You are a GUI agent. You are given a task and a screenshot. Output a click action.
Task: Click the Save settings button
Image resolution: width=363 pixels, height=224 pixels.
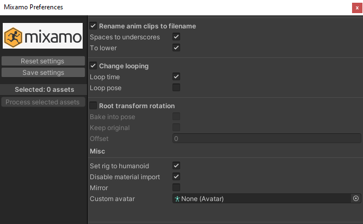click(43, 73)
